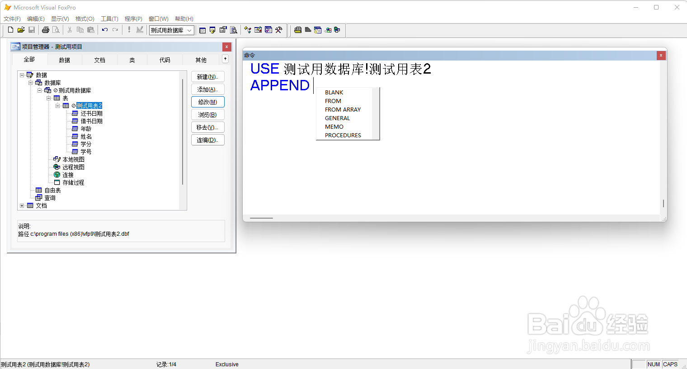Open the Task Pane manager icon
Viewport: 687px width, 369px height.
point(268,30)
